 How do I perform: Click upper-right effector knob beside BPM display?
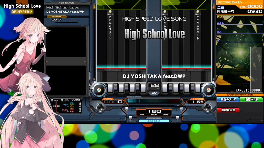(181, 109)
